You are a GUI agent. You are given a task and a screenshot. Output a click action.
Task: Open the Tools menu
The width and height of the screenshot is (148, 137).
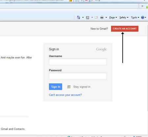[135, 17]
